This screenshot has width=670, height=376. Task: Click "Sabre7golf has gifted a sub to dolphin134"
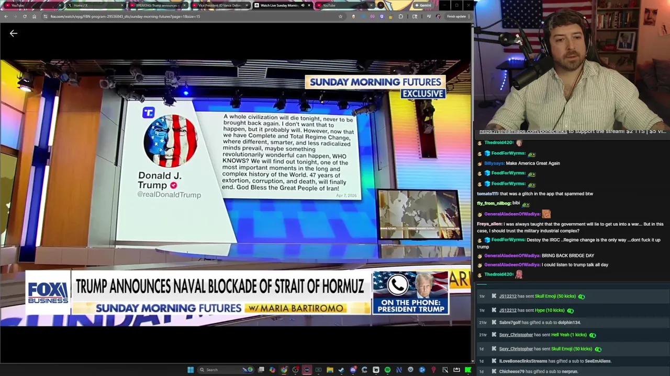tap(540, 323)
